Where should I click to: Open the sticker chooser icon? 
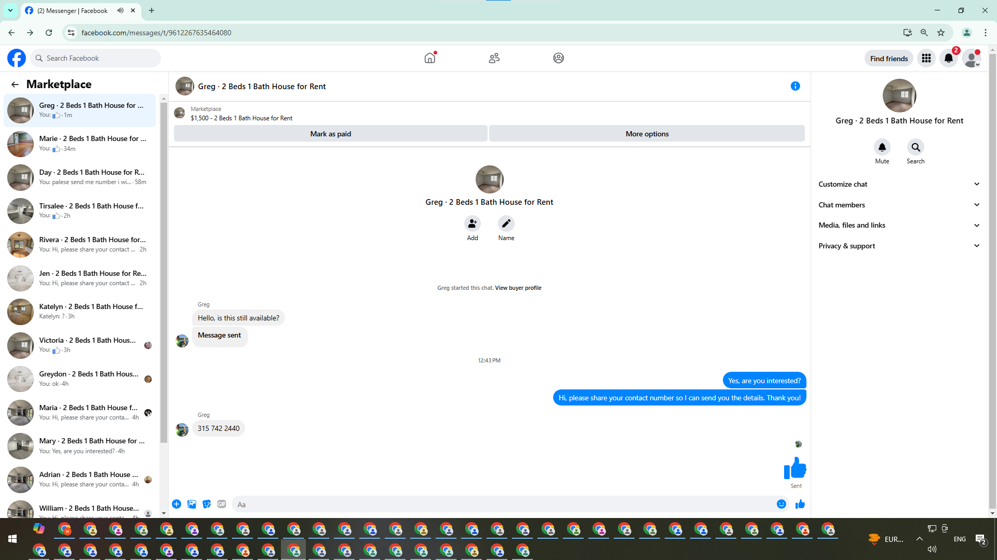click(207, 504)
